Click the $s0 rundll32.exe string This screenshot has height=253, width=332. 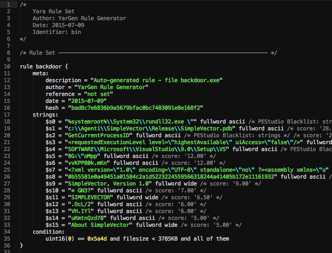131,122
